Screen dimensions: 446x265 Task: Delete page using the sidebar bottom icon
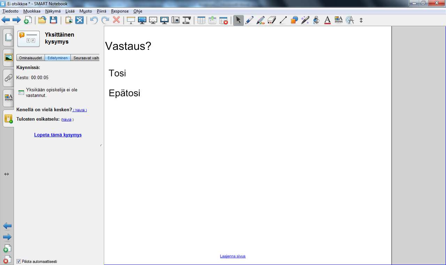click(7, 260)
